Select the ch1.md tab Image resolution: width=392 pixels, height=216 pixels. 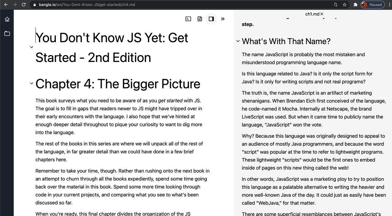pos(312,14)
